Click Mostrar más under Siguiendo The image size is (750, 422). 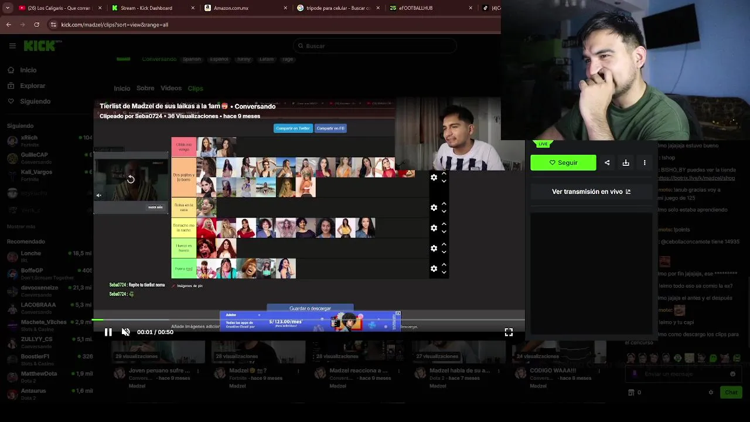pos(21,227)
